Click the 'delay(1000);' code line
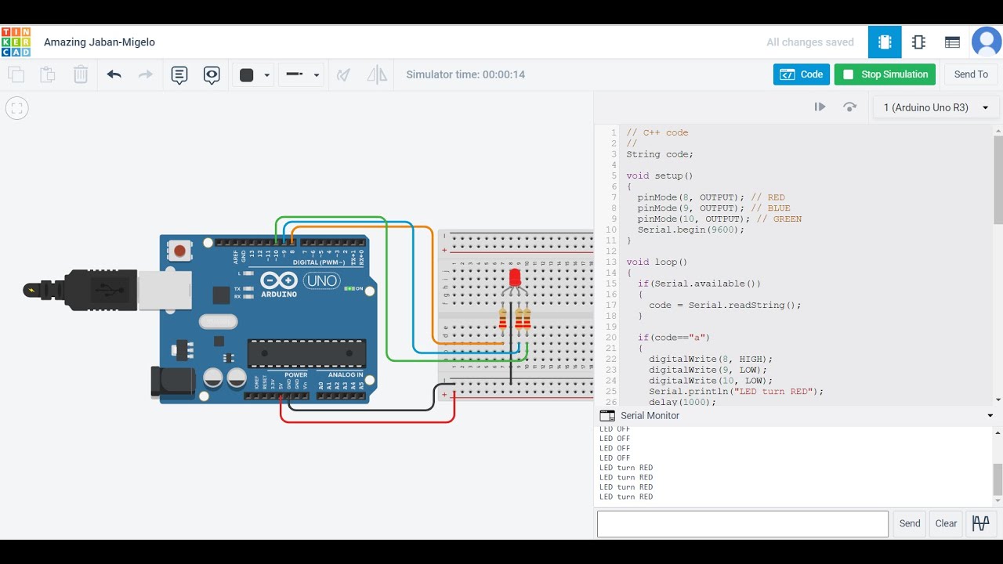This screenshot has width=1003, height=564. coord(683,402)
